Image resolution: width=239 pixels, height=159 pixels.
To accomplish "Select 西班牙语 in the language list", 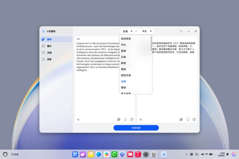I will (135, 75).
